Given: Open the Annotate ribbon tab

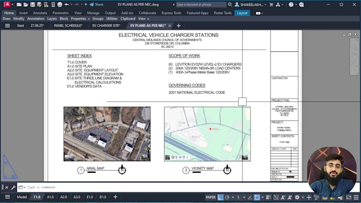Looking at the screenshot, I should (x=40, y=13).
